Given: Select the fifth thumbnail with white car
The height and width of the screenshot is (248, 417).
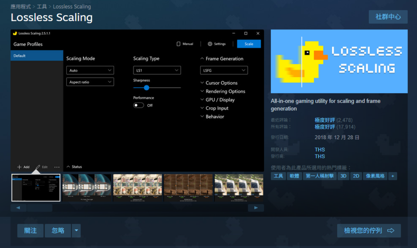Looking at the screenshot, I should [x=239, y=188].
